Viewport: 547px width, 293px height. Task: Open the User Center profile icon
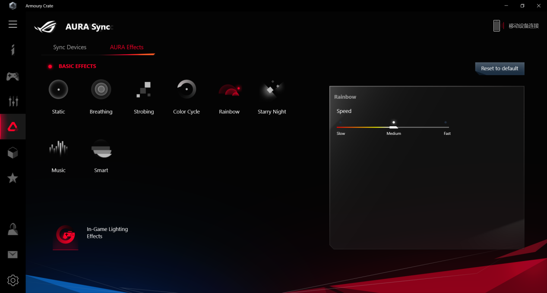click(13, 229)
